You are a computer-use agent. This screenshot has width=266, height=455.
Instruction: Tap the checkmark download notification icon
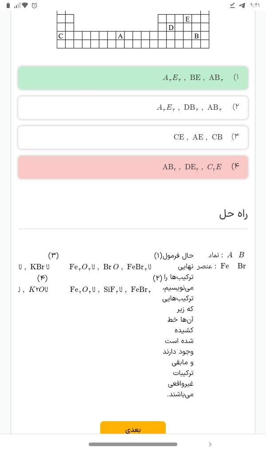click(x=232, y=5)
